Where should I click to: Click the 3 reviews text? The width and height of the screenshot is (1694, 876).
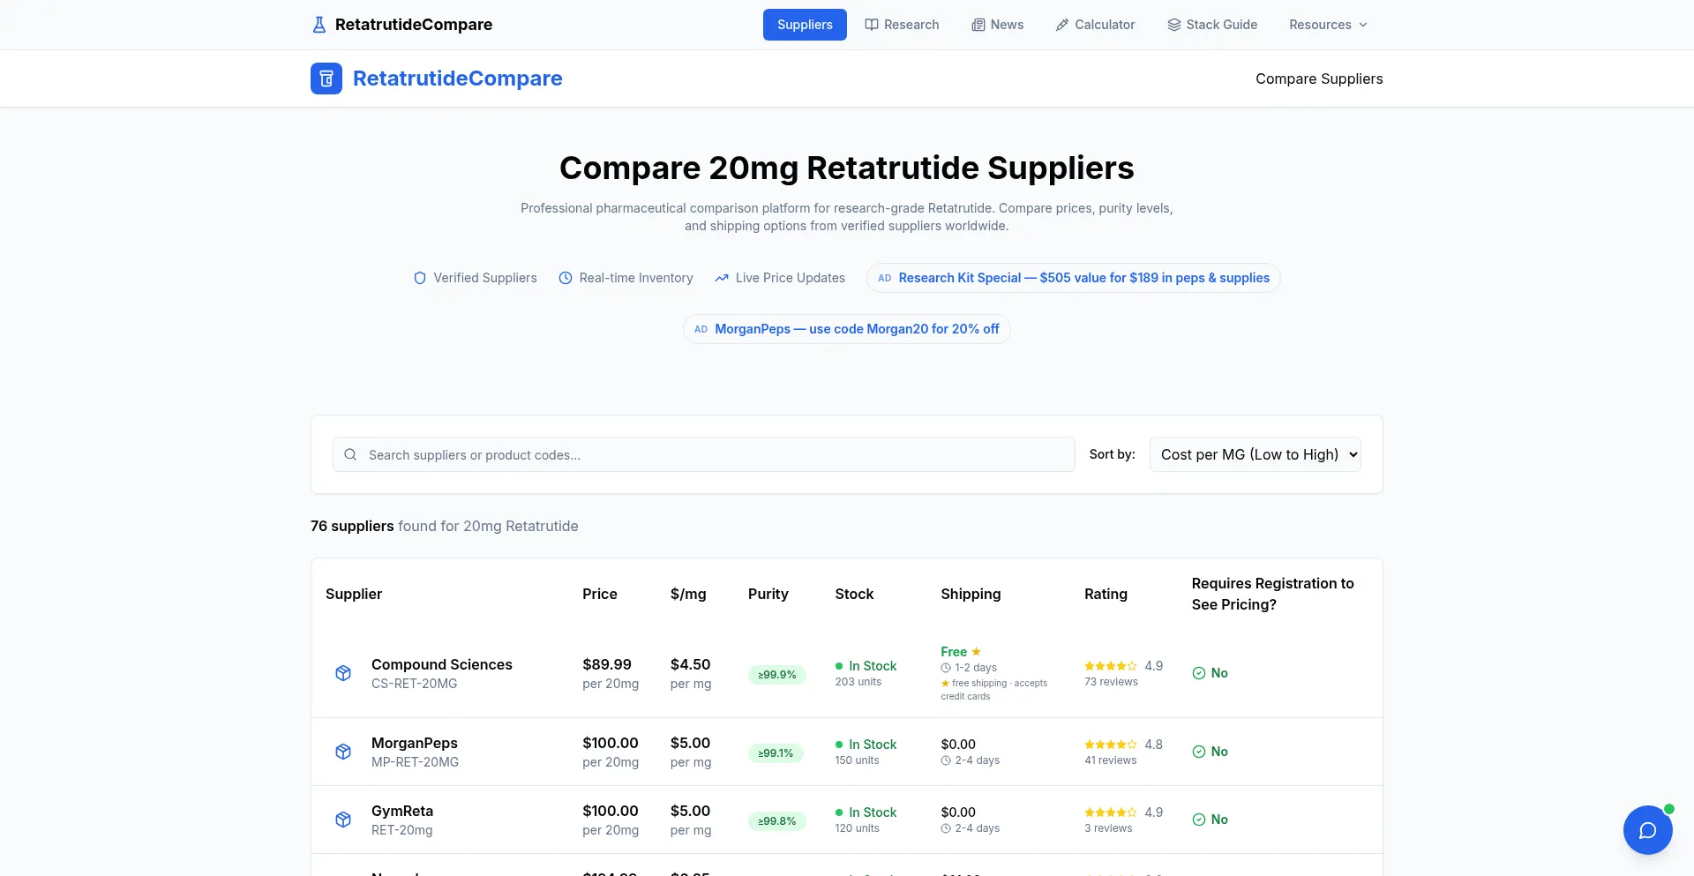tap(1108, 828)
